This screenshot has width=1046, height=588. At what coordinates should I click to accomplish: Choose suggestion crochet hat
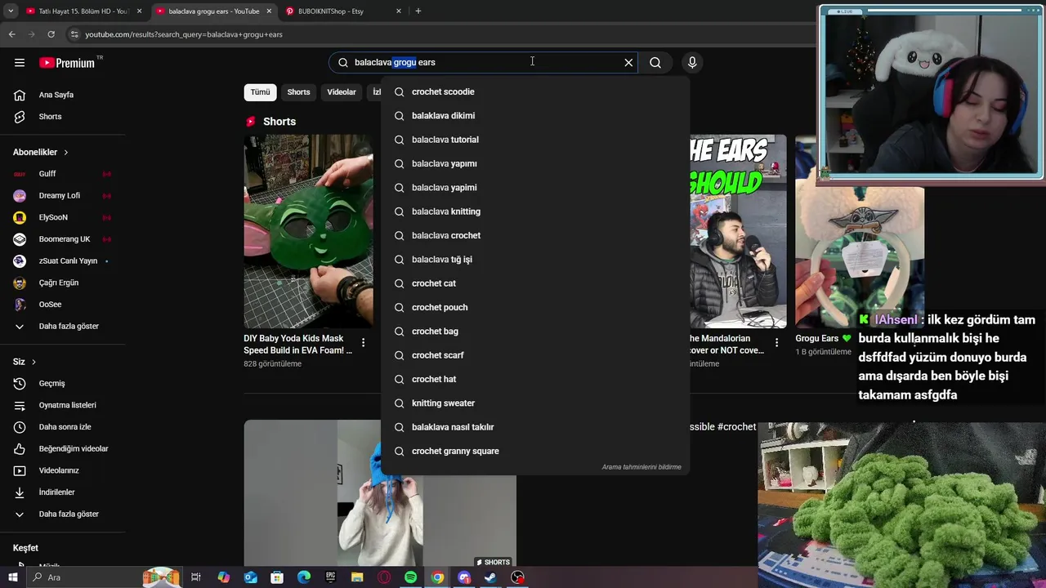click(535, 379)
